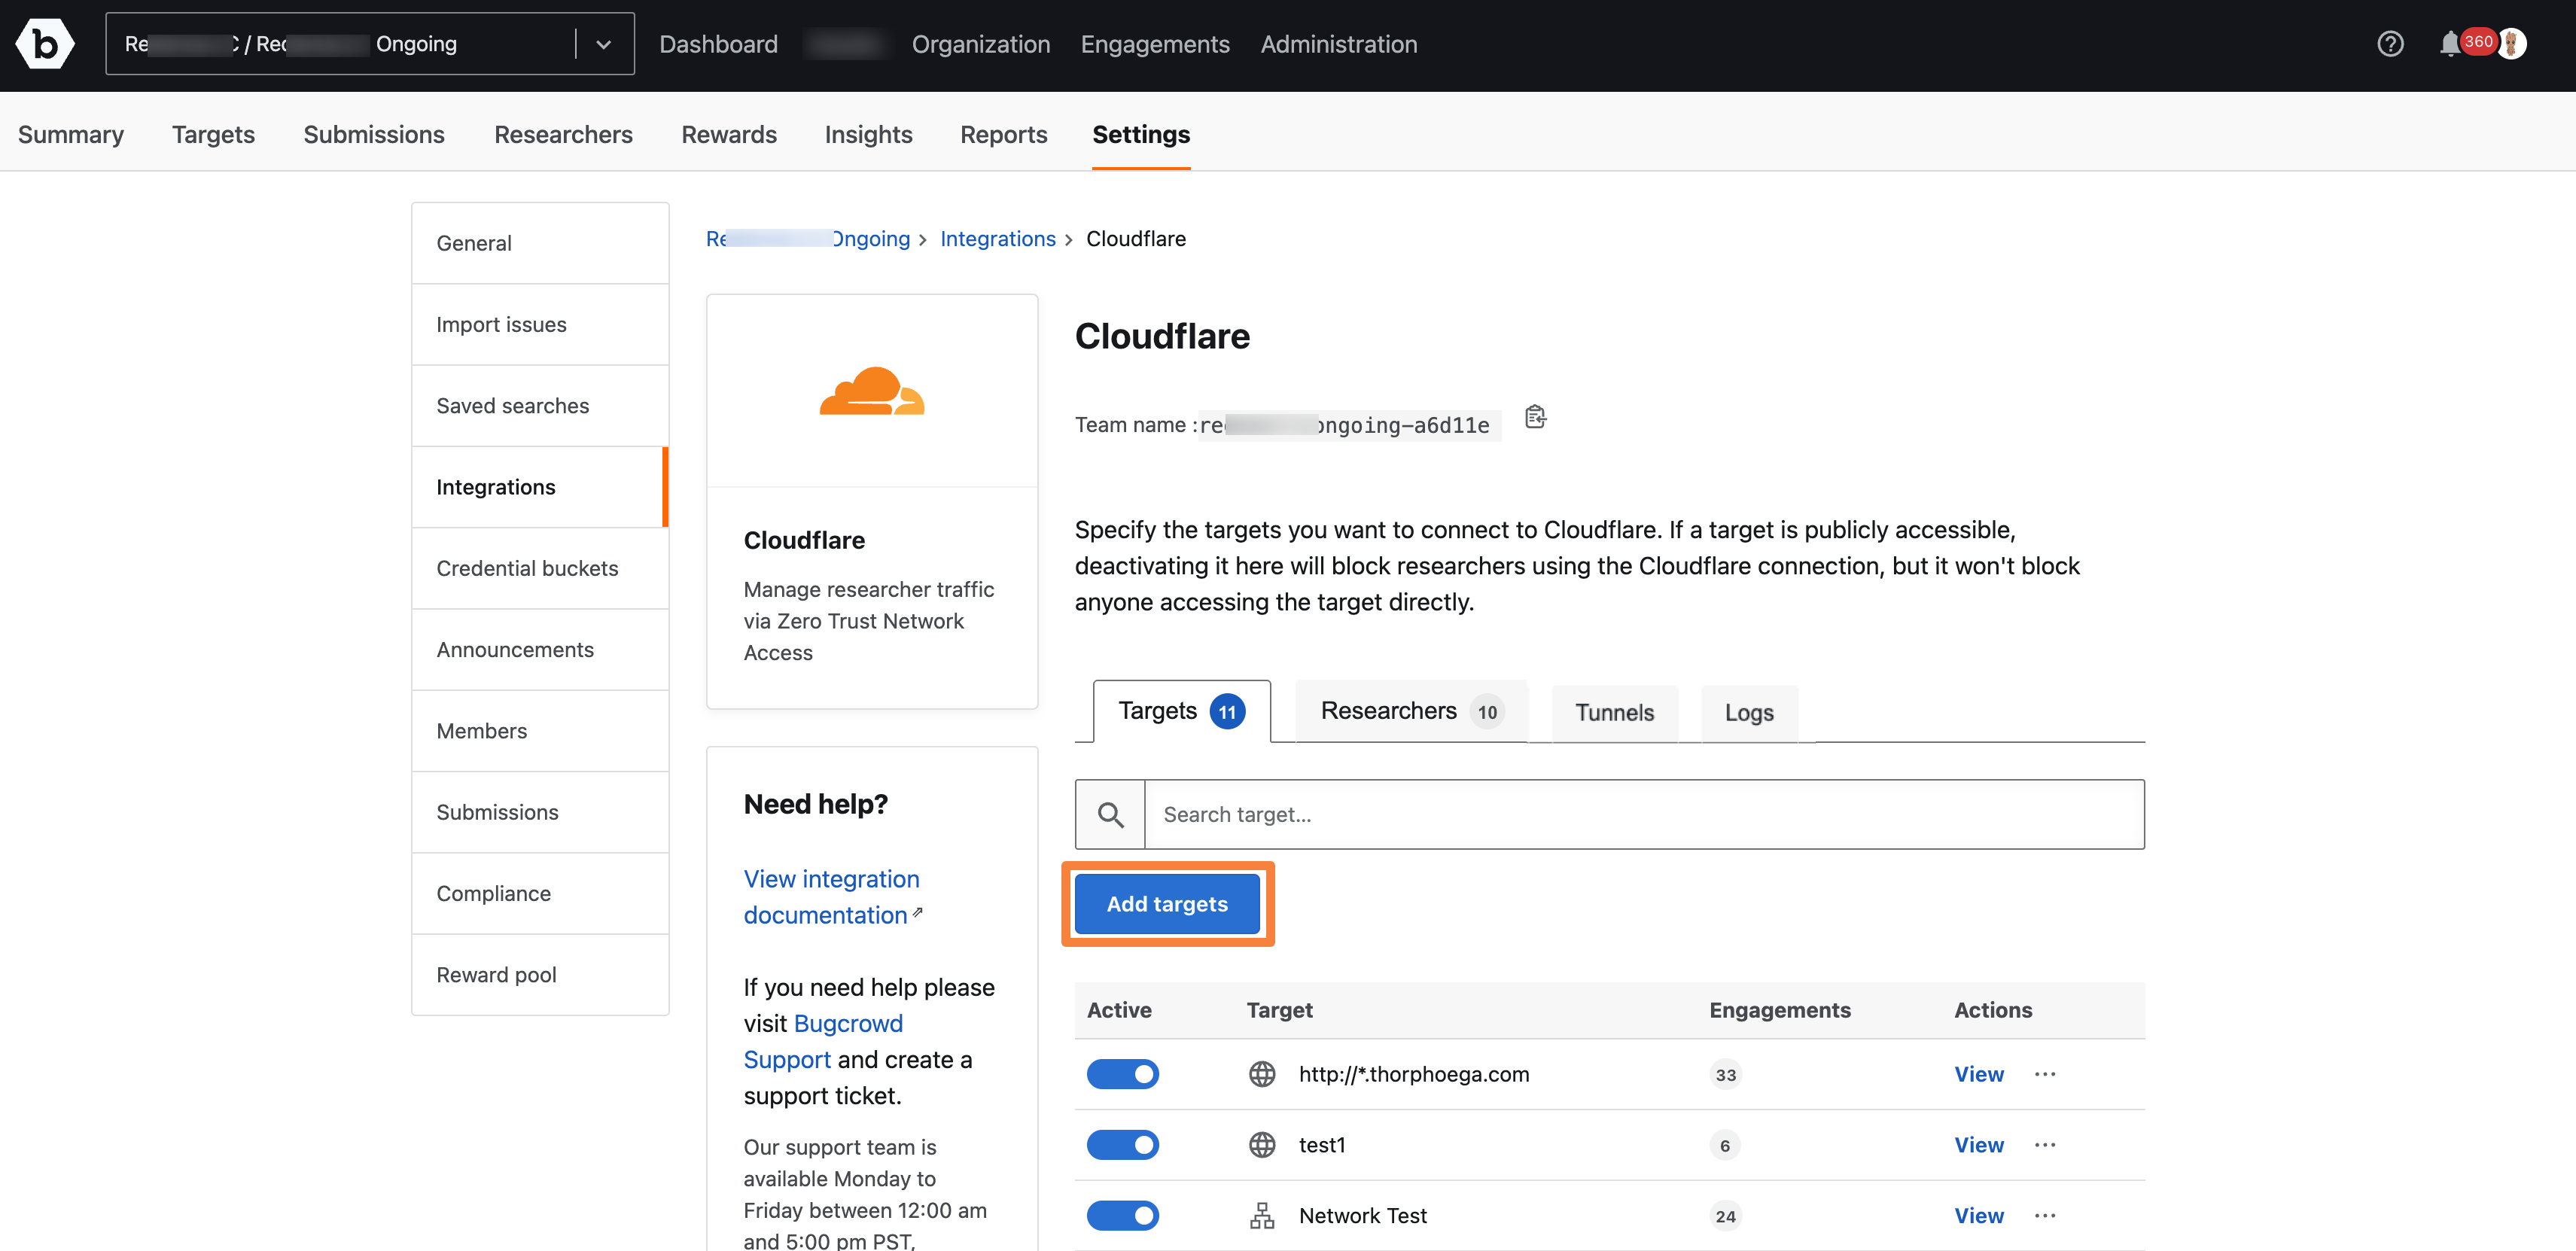Click the 33 engagements badge
Image resolution: width=2576 pixels, height=1251 pixels.
(x=1725, y=1075)
